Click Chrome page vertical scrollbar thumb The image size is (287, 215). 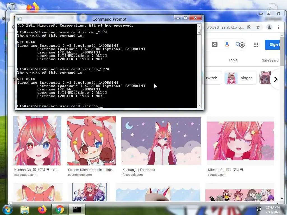point(282,52)
